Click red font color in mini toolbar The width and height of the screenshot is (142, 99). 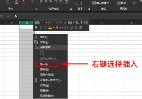tap(57, 27)
